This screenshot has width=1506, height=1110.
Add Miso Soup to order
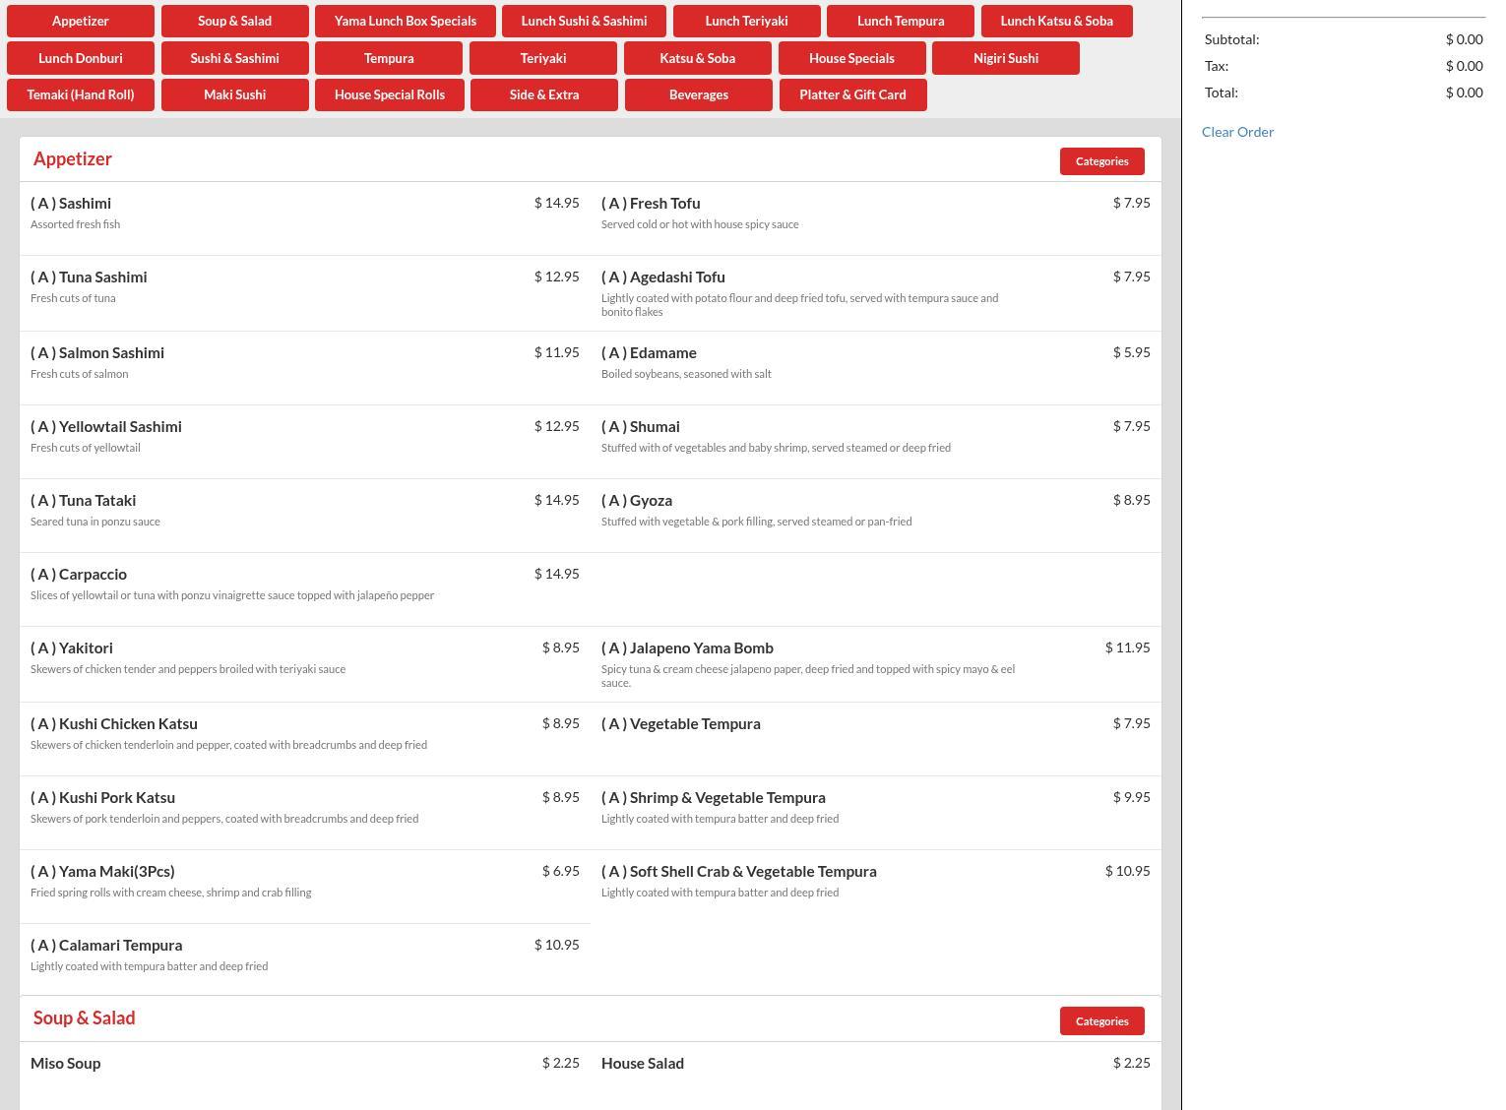click(x=305, y=1073)
